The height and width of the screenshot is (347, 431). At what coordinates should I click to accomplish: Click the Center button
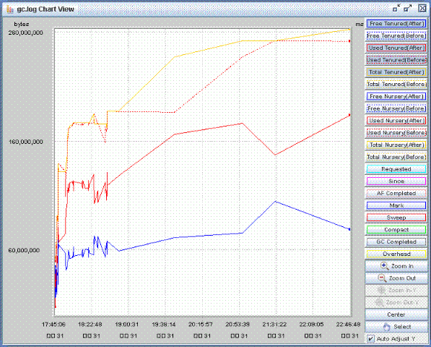pos(396,314)
